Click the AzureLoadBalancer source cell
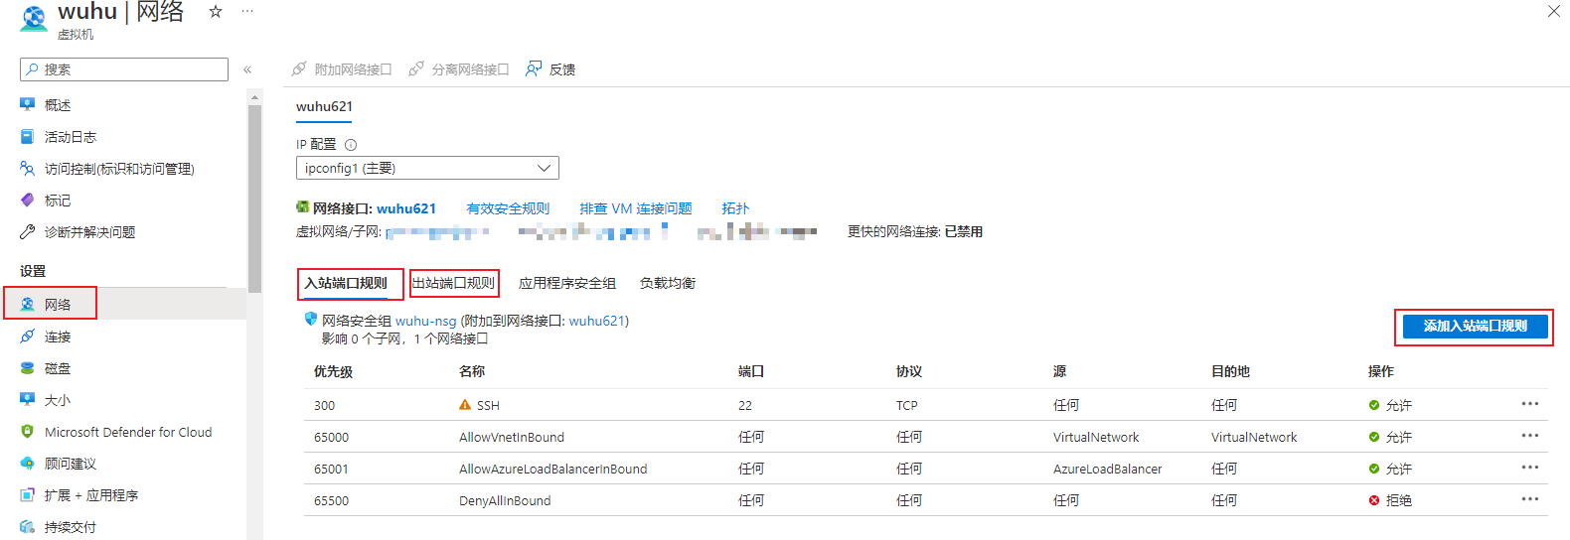The image size is (1570, 540). 1107,469
